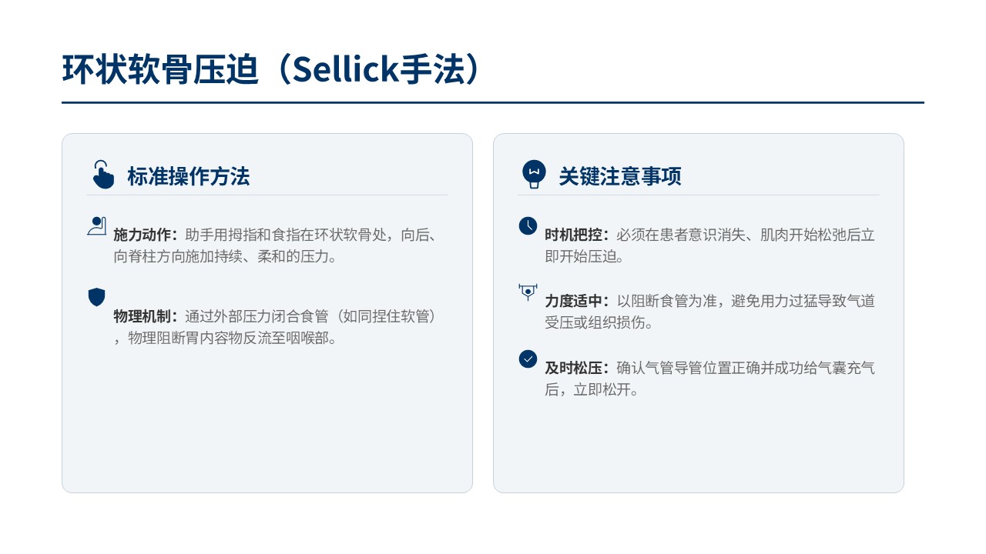Click the bold 力度适中 label
The width and height of the screenshot is (986, 554).
(x=576, y=302)
